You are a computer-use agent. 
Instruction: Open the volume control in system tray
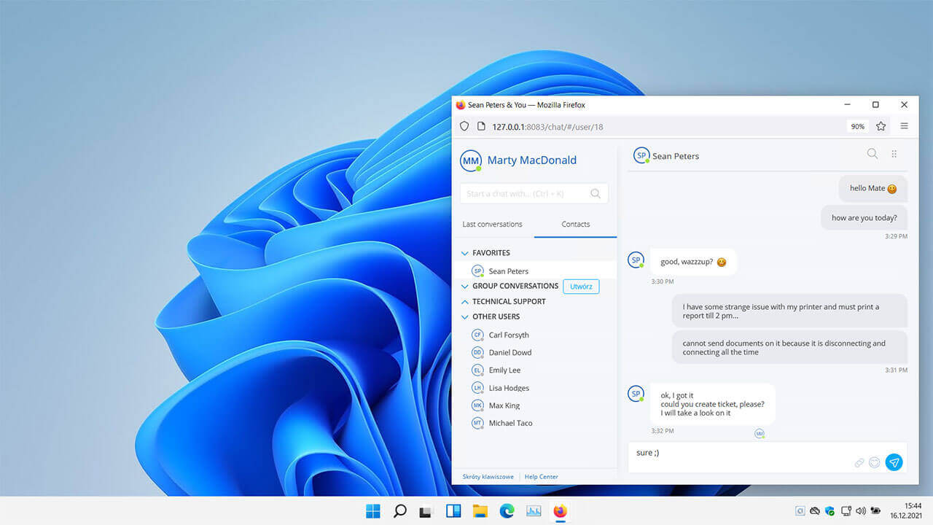pyautogui.click(x=861, y=511)
